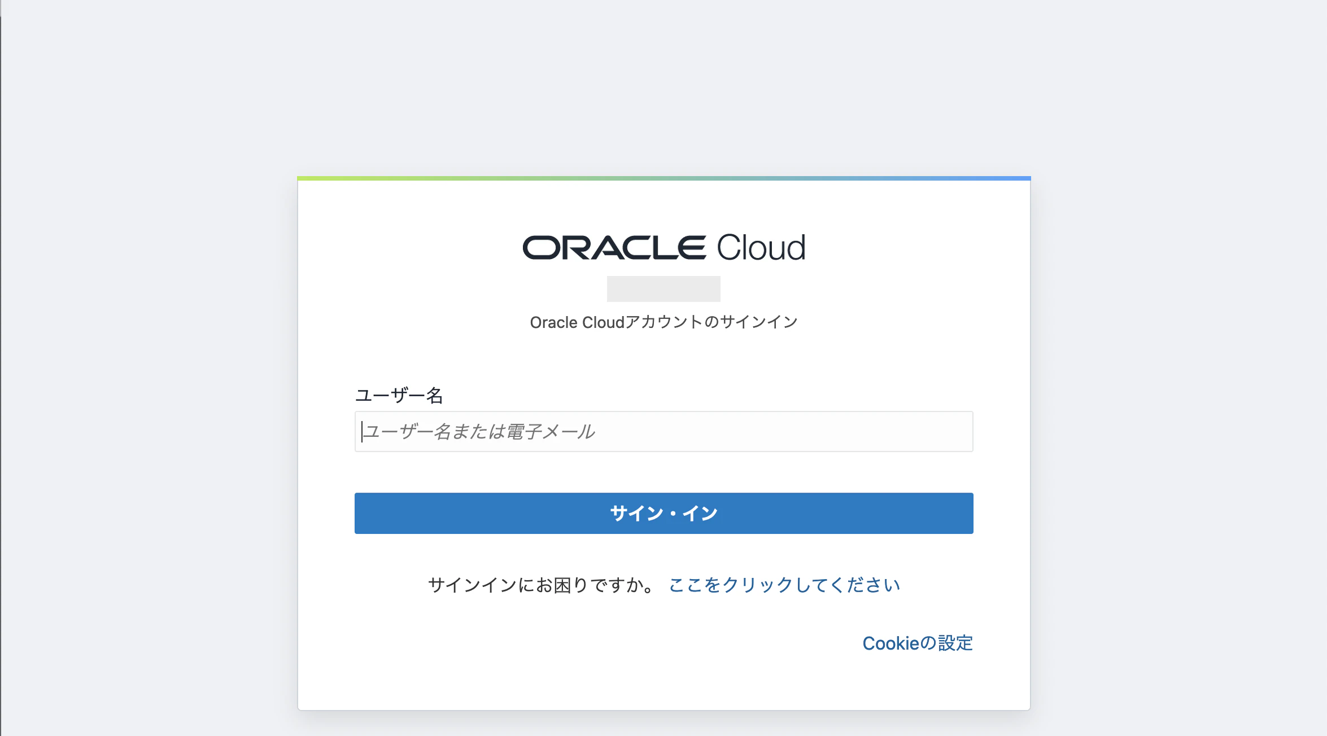1327x736 pixels.
Task: Focus the ユーザー名 input field
Action: coord(663,432)
